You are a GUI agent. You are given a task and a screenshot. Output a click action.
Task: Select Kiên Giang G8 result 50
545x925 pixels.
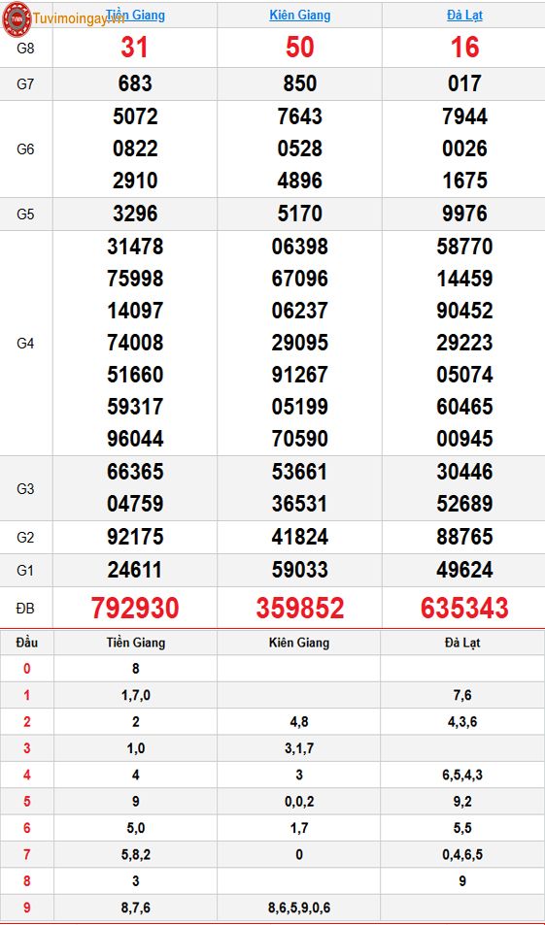pyautogui.click(x=300, y=48)
